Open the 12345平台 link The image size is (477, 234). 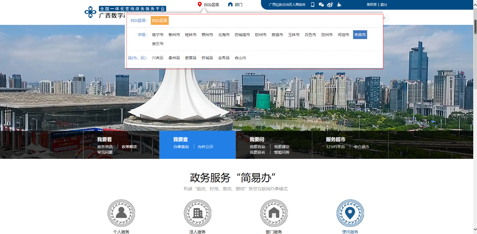[335, 147]
